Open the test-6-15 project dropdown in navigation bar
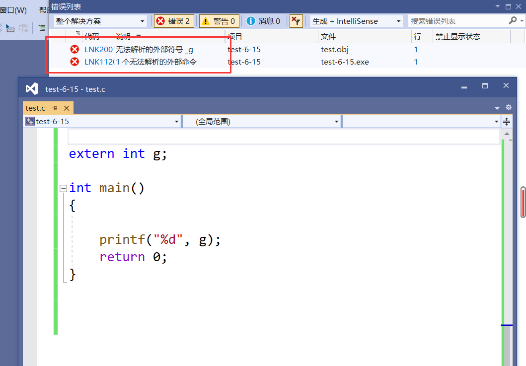The height and width of the screenshot is (366, 526). pos(102,122)
